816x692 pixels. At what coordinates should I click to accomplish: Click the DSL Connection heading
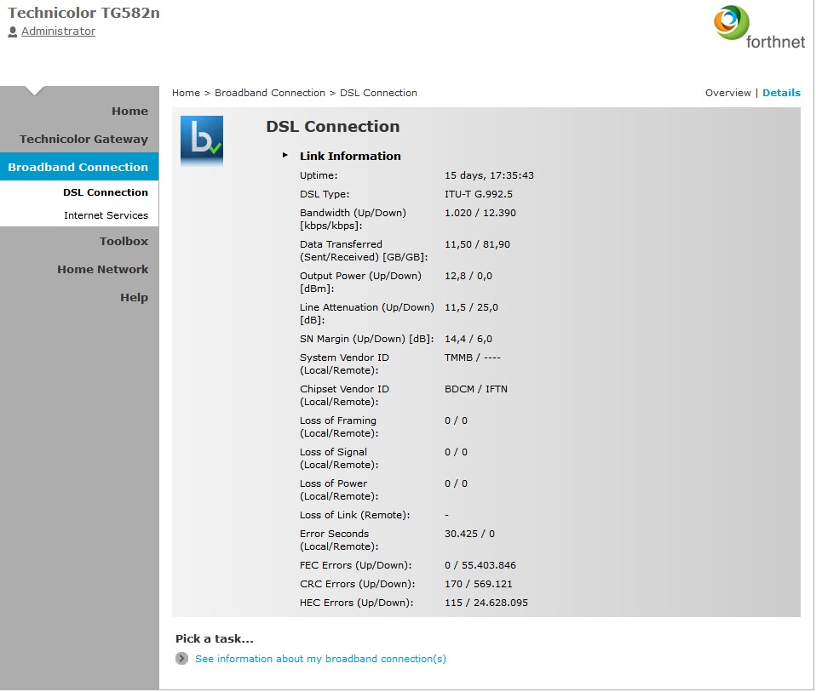tap(332, 126)
